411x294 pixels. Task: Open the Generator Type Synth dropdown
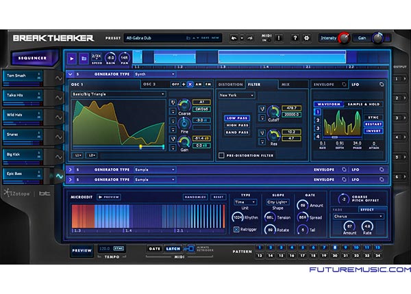click(154, 75)
